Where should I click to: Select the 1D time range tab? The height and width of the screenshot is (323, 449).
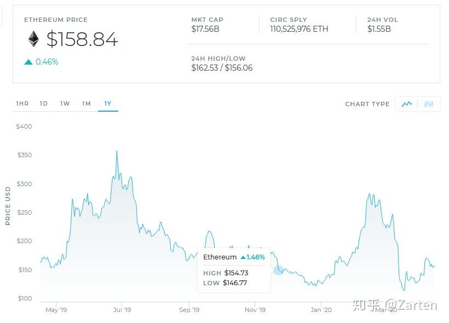[x=44, y=103]
